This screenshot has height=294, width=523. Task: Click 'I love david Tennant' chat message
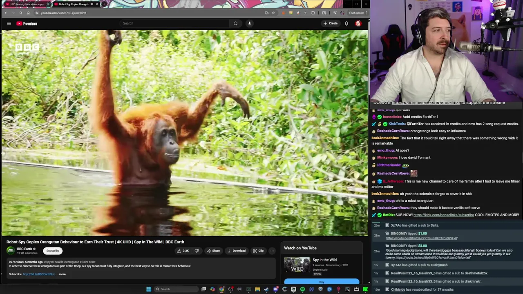(x=414, y=158)
